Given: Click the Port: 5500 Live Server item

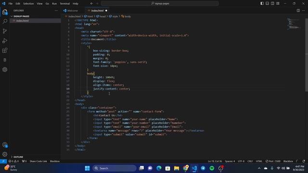Looking at the screenshot, I should (273, 161).
